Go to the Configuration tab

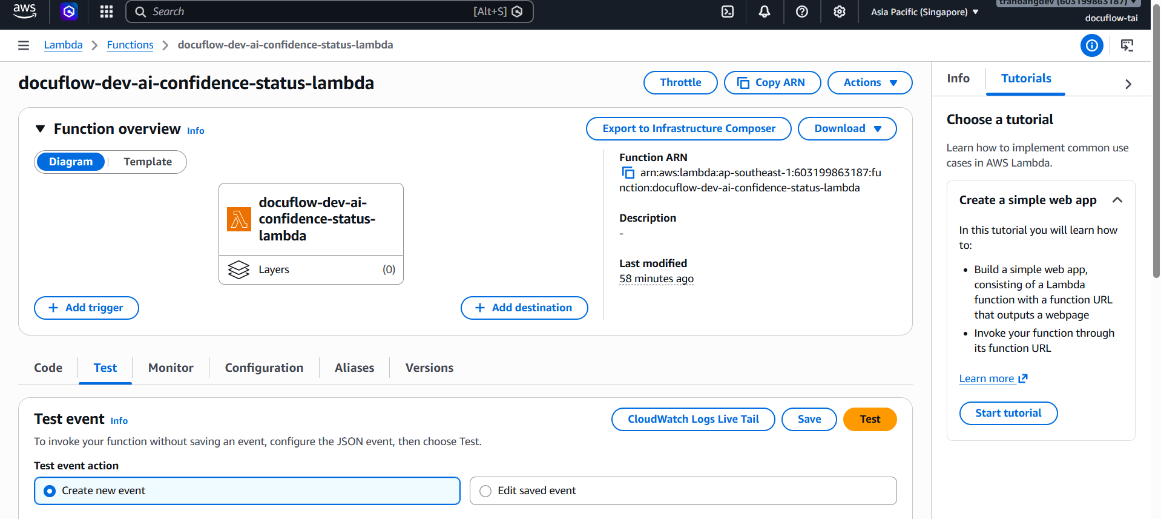pyautogui.click(x=264, y=368)
